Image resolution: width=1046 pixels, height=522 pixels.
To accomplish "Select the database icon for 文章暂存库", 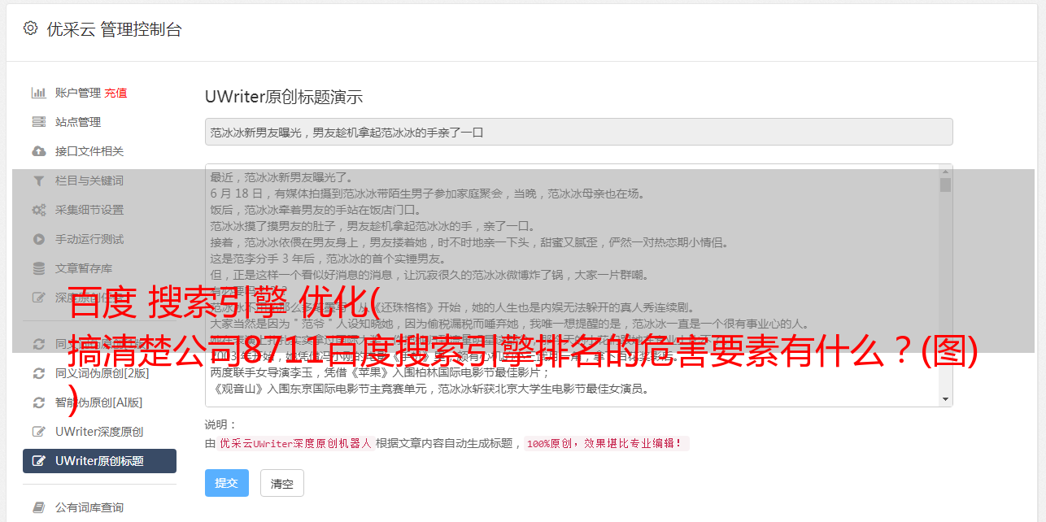I will [x=38, y=268].
